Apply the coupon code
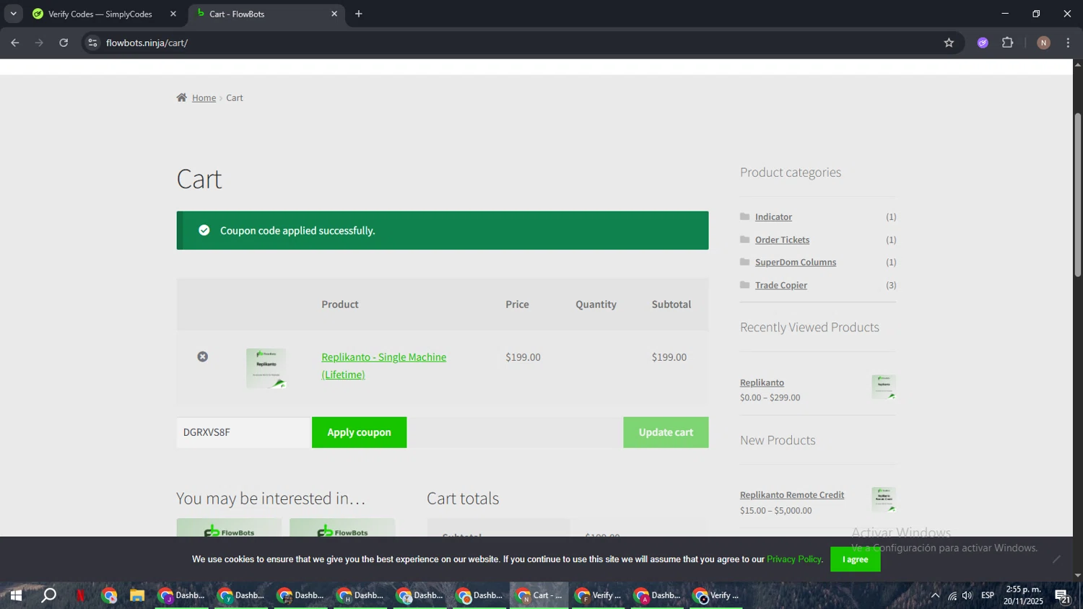This screenshot has width=1083, height=609. click(x=359, y=432)
